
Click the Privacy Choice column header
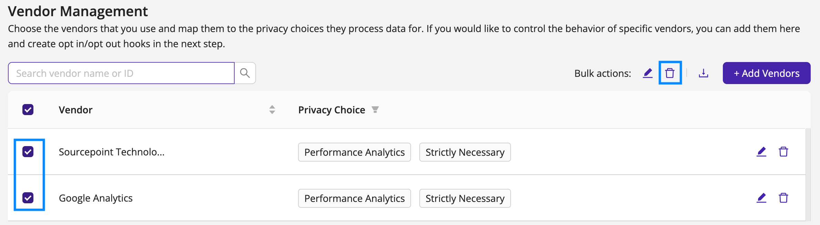coord(331,110)
